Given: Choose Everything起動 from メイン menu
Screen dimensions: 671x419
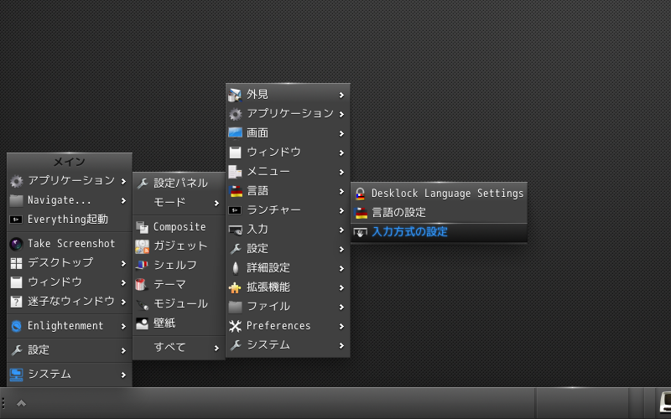Looking at the screenshot, I should tap(70, 220).
